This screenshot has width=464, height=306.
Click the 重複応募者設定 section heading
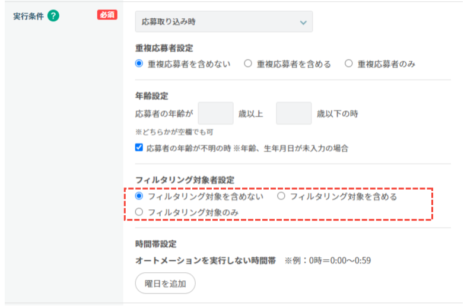[x=164, y=48]
